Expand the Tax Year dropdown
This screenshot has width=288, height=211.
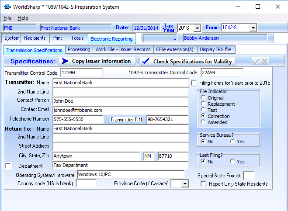pyautogui.click(x=196, y=28)
